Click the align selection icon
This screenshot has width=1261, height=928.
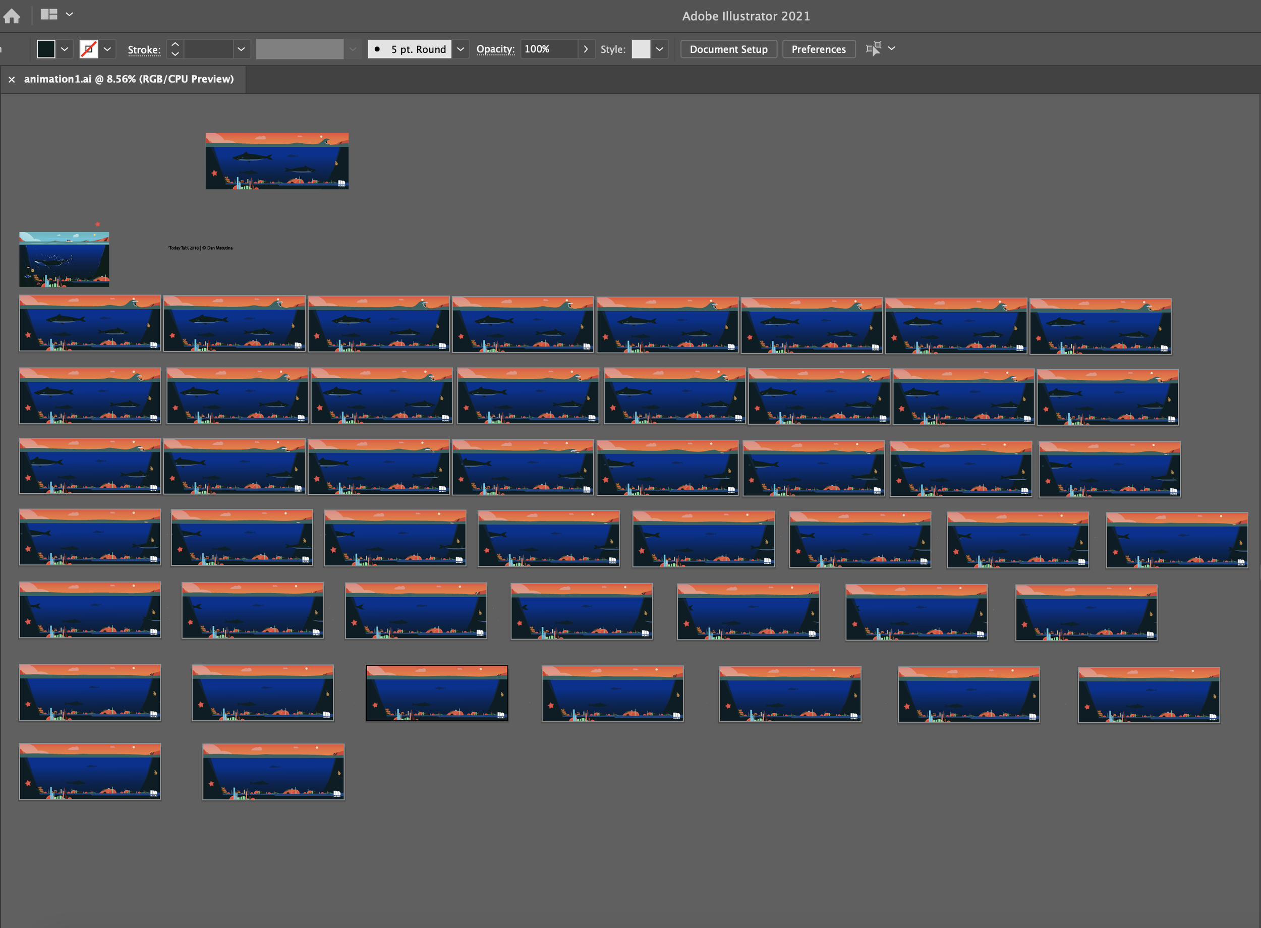pyautogui.click(x=874, y=49)
